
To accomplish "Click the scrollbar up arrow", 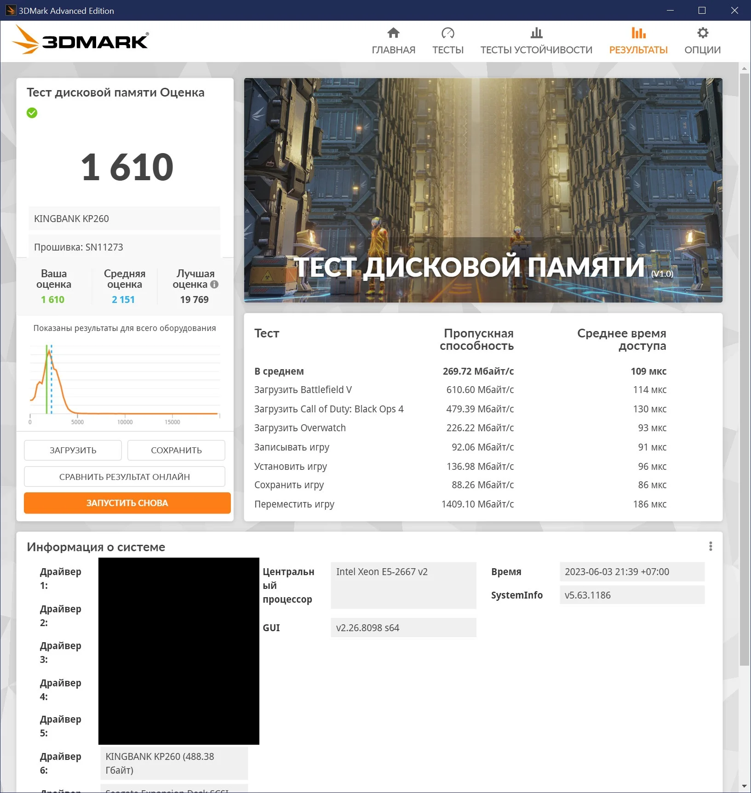I will pos(745,68).
